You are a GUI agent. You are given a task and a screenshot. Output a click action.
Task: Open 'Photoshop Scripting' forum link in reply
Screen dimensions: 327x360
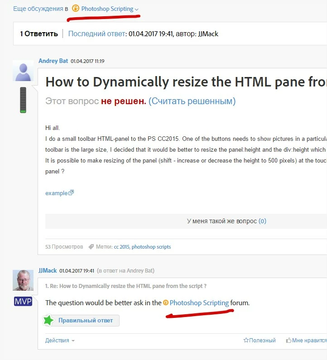[199, 303]
